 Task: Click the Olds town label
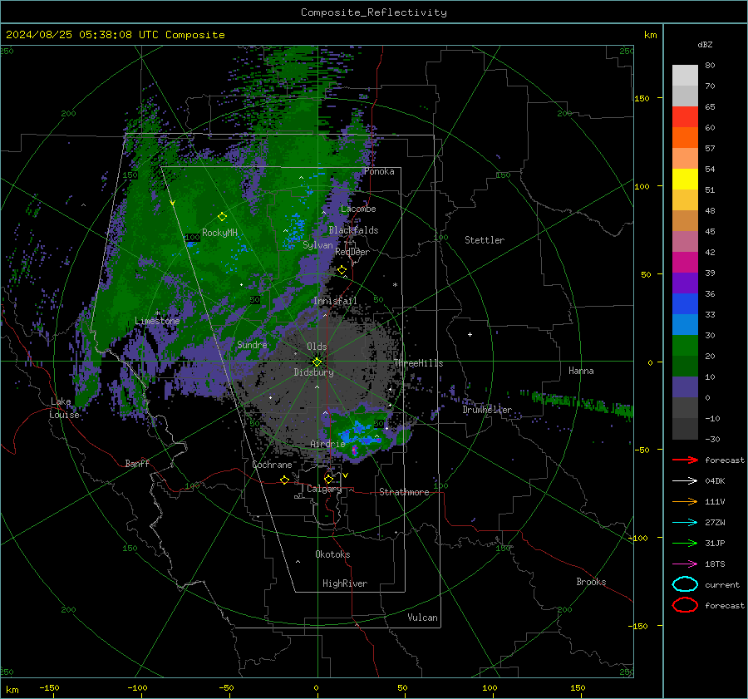point(317,347)
